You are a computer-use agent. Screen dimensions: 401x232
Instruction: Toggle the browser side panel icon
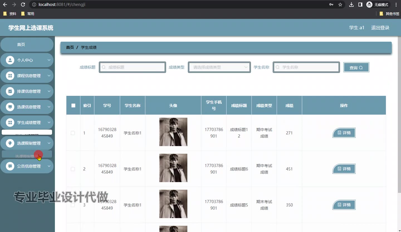coord(360,4)
